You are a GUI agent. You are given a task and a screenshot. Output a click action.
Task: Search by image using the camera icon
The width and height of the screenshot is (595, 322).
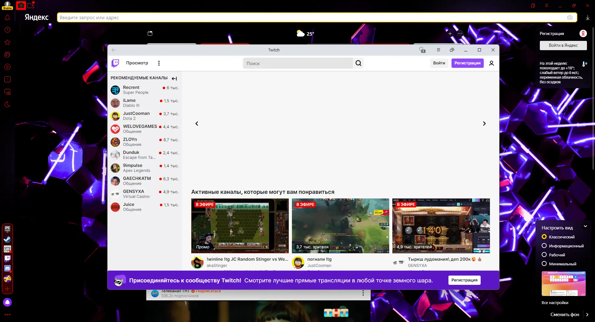[570, 18]
